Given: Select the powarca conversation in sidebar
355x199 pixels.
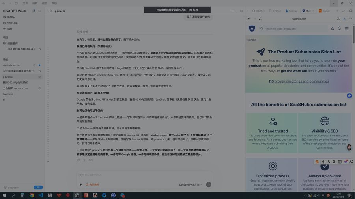Looking at the screenshot, I should point(22,77).
